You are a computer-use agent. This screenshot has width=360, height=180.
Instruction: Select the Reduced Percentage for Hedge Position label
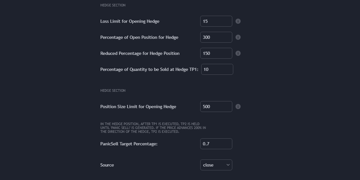(x=140, y=53)
